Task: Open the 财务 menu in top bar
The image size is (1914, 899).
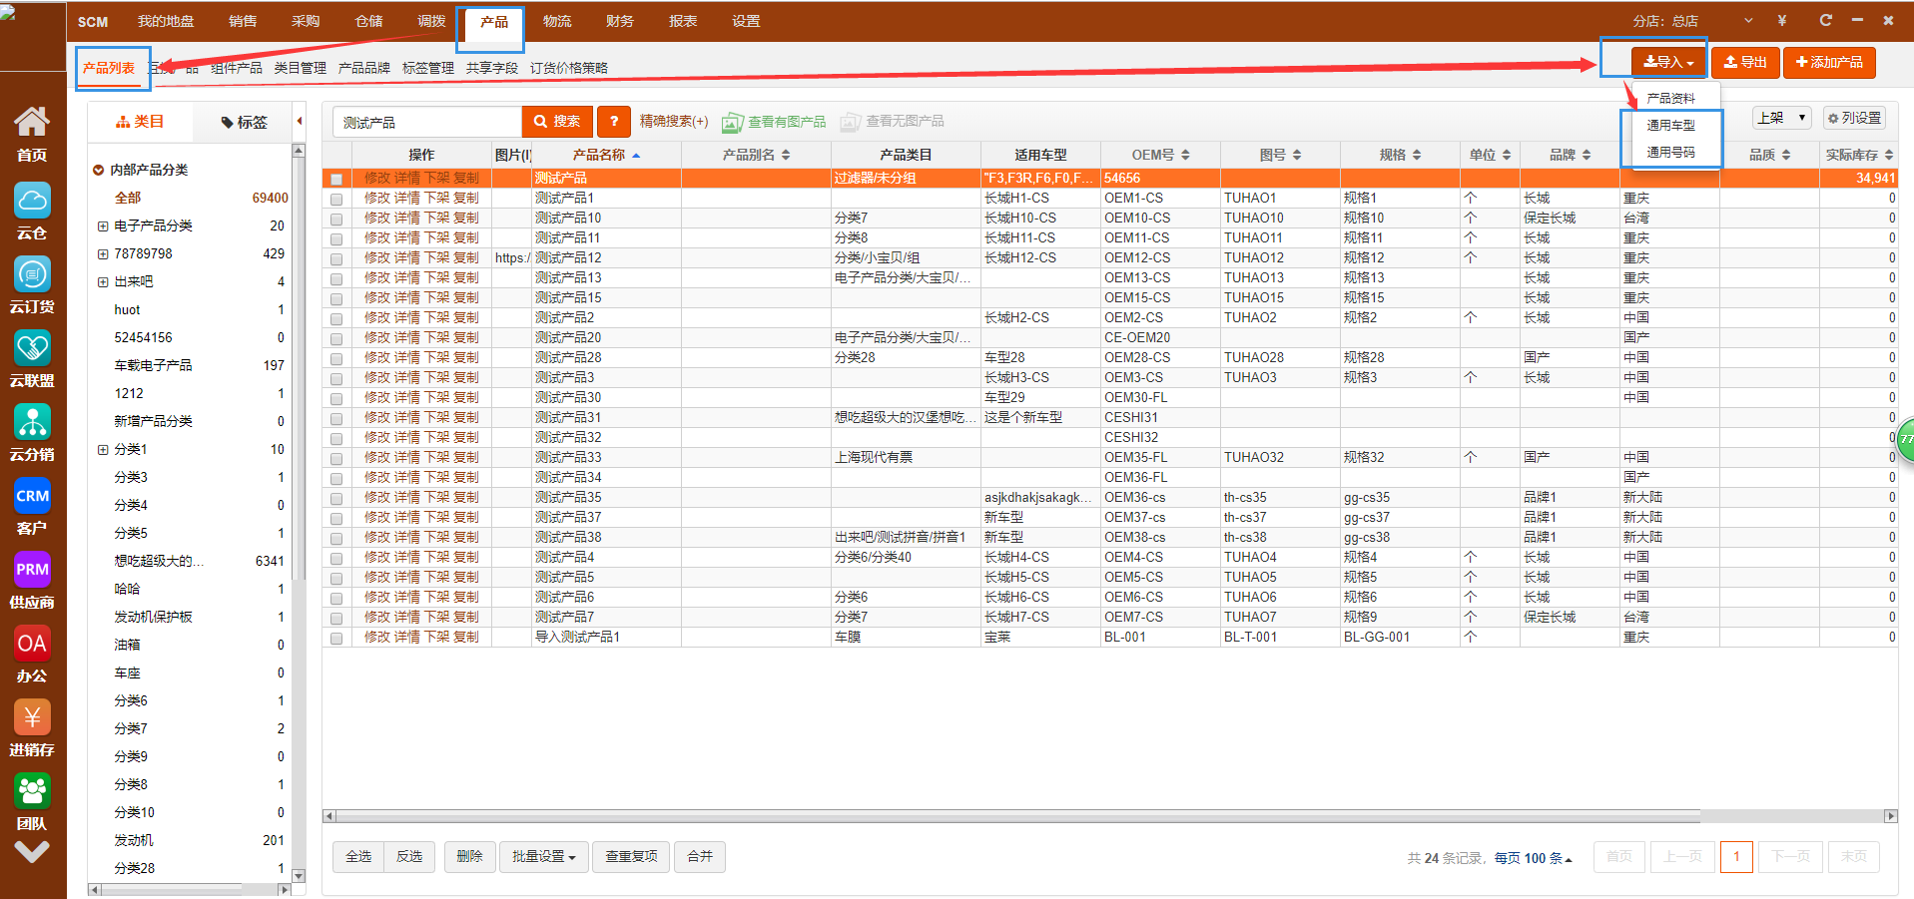Action: pyautogui.click(x=619, y=21)
